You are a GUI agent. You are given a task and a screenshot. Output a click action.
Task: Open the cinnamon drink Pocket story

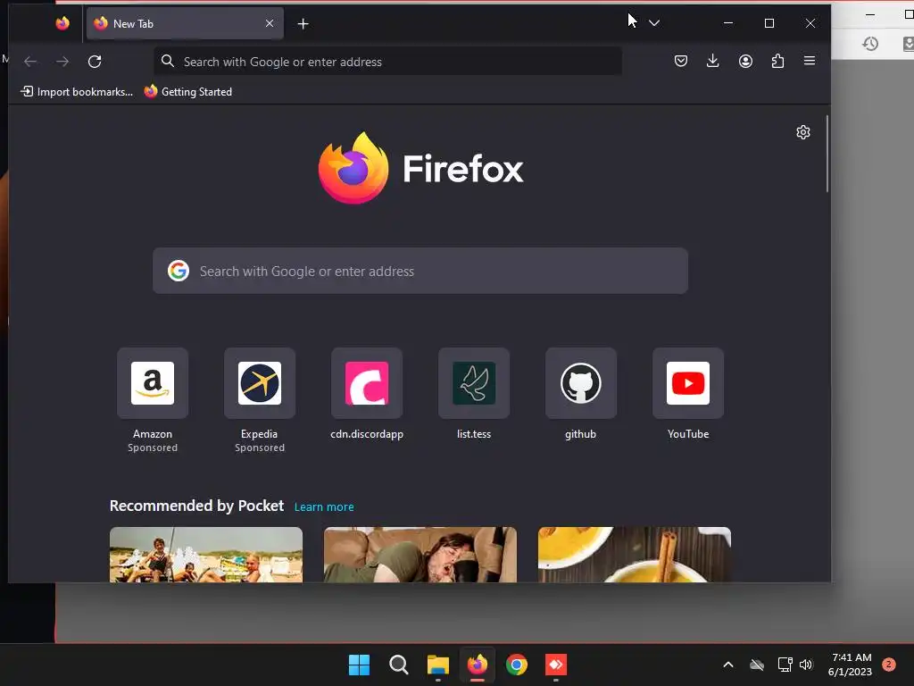[x=635, y=555]
